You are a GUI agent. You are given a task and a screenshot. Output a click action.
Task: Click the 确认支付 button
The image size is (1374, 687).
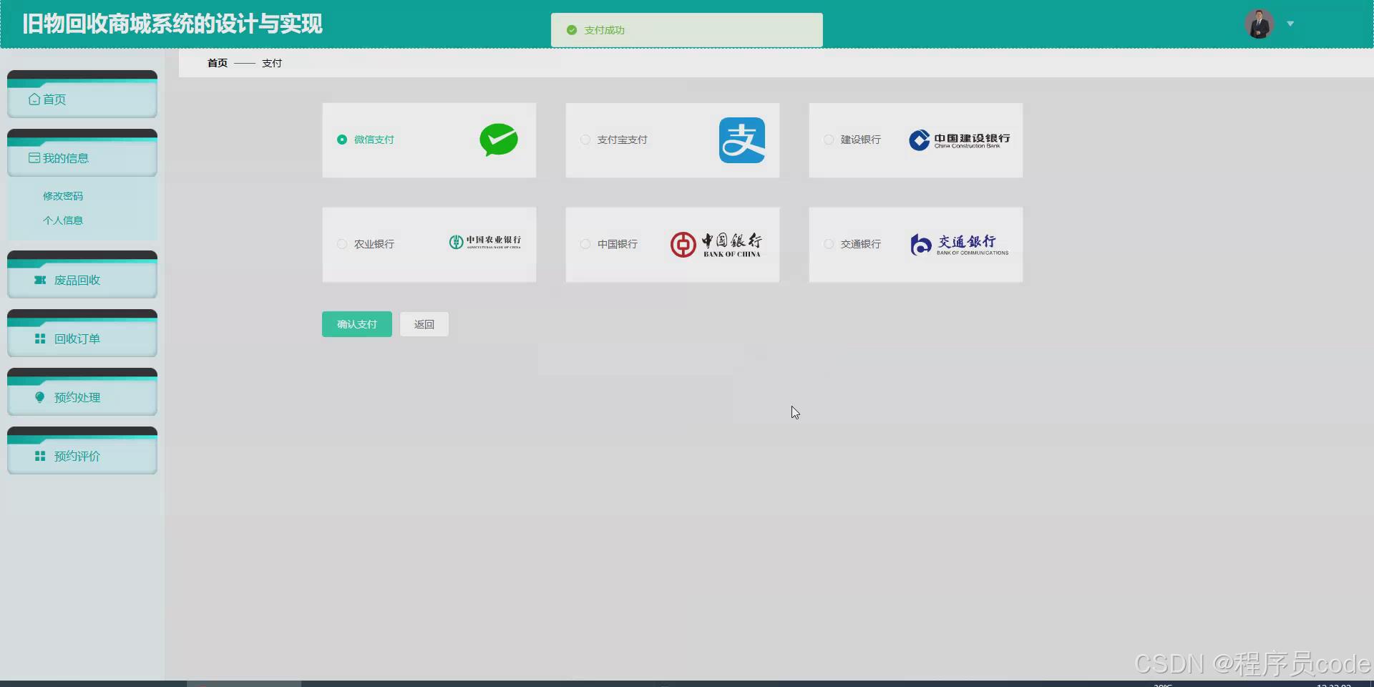point(357,324)
